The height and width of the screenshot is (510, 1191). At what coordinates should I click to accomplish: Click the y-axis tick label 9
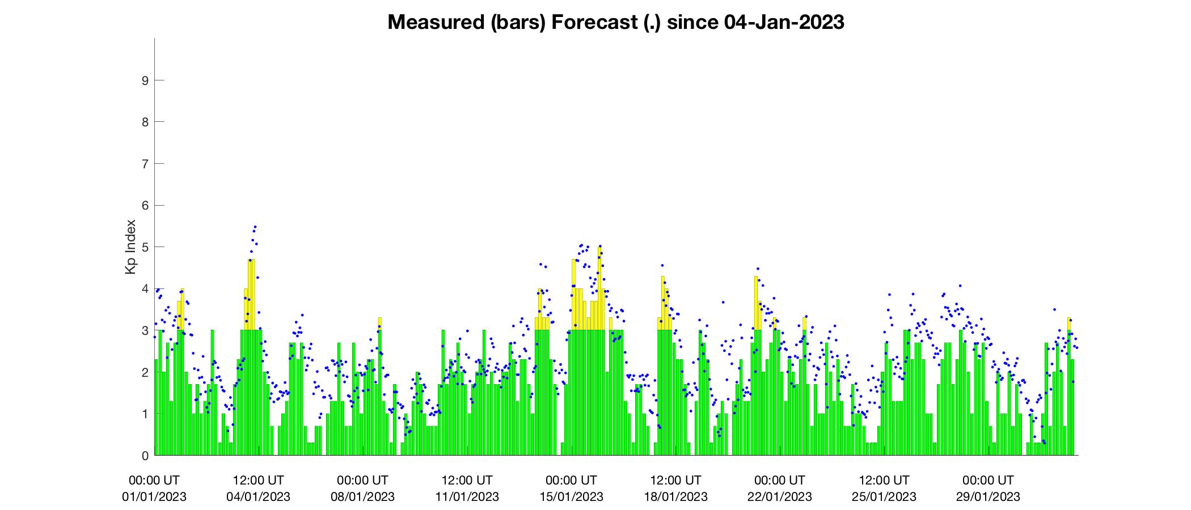coord(145,80)
